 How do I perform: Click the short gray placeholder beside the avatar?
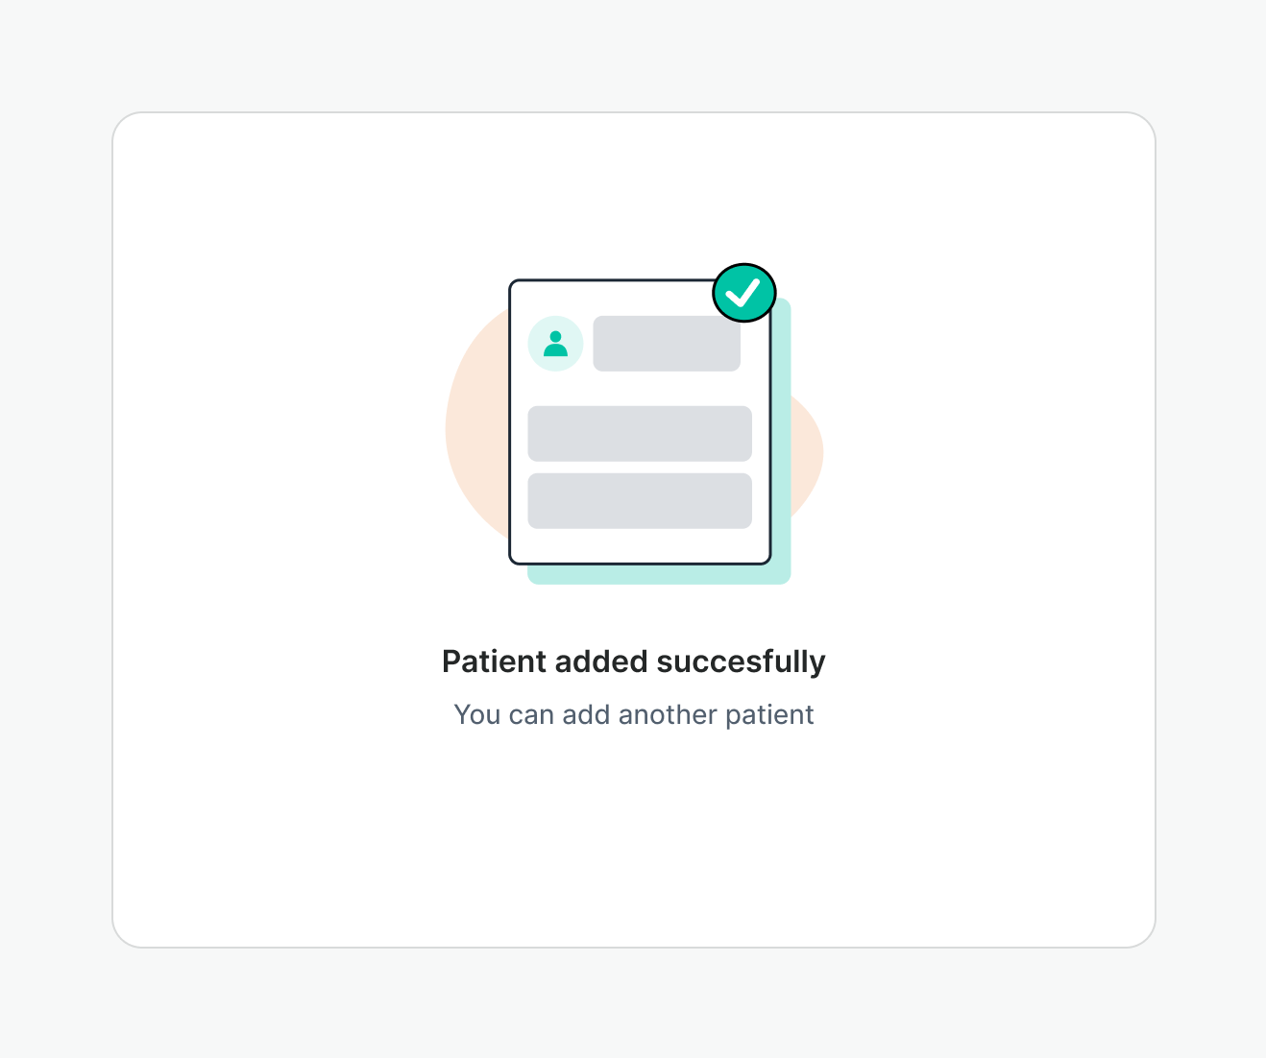point(667,344)
